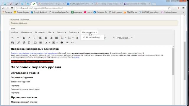The height and width of the screenshot is (106, 189).
Task: Click the address bar URL
Action: [41, 8]
